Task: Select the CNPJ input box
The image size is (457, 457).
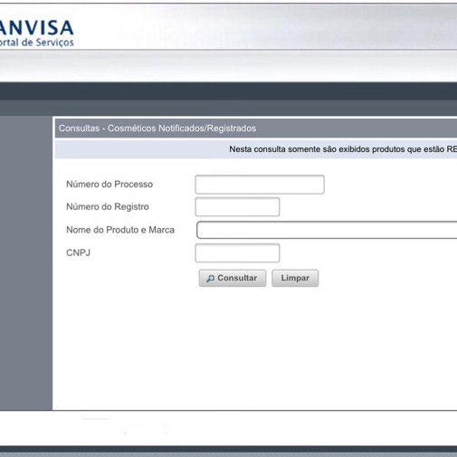Action: [237, 252]
